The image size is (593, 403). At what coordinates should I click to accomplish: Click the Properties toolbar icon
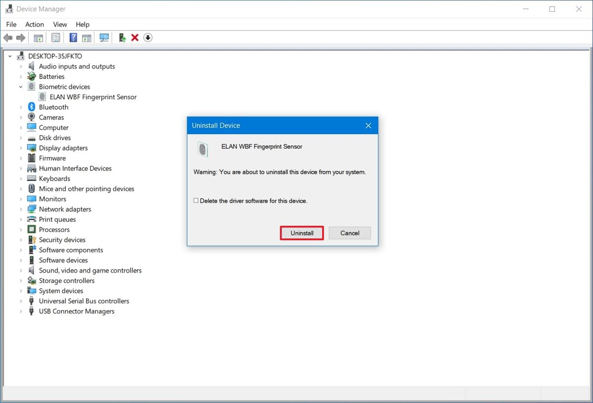[56, 38]
